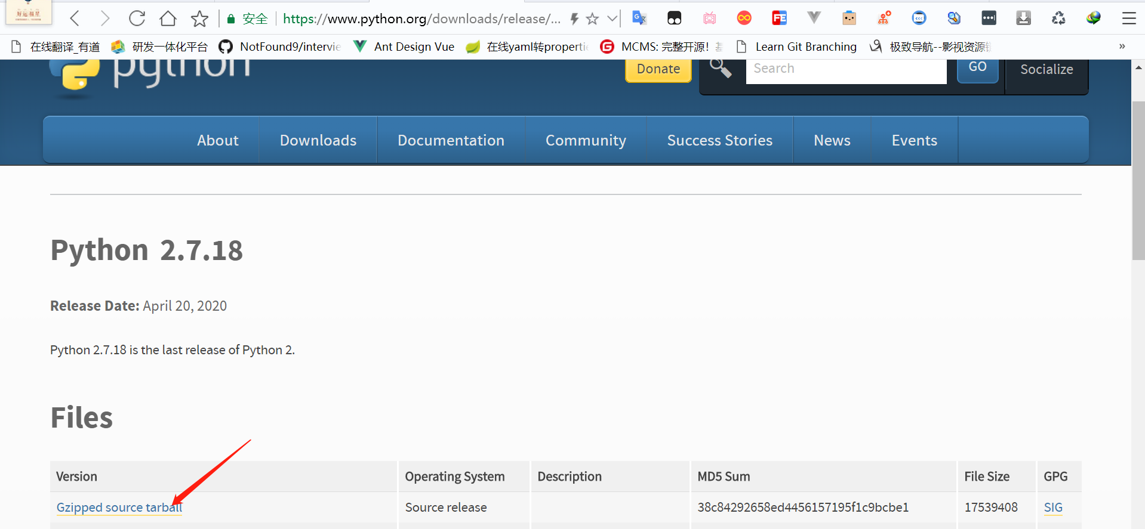Open the 在线翻译_有道 bookmark

click(x=56, y=47)
